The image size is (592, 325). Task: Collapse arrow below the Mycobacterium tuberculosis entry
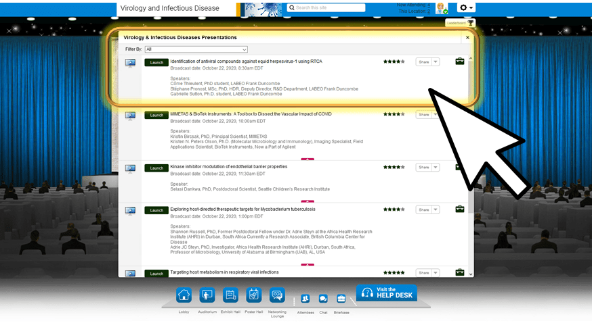(x=308, y=265)
